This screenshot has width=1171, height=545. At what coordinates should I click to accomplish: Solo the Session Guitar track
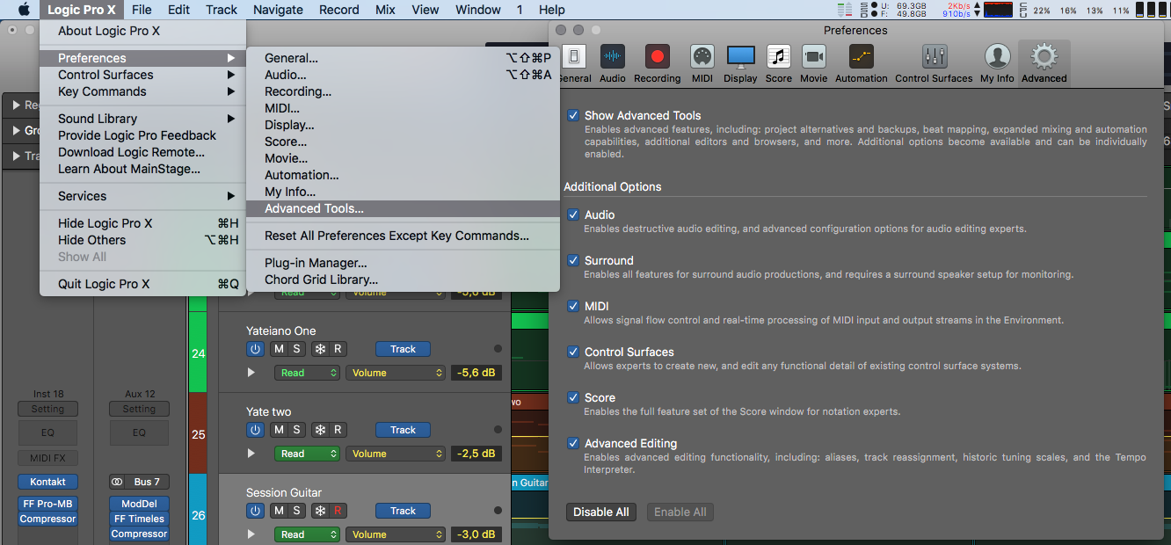296,511
